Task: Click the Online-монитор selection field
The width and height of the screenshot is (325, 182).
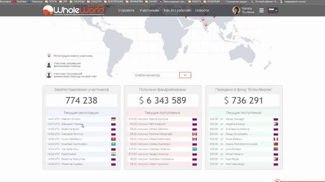Action: tap(156, 75)
